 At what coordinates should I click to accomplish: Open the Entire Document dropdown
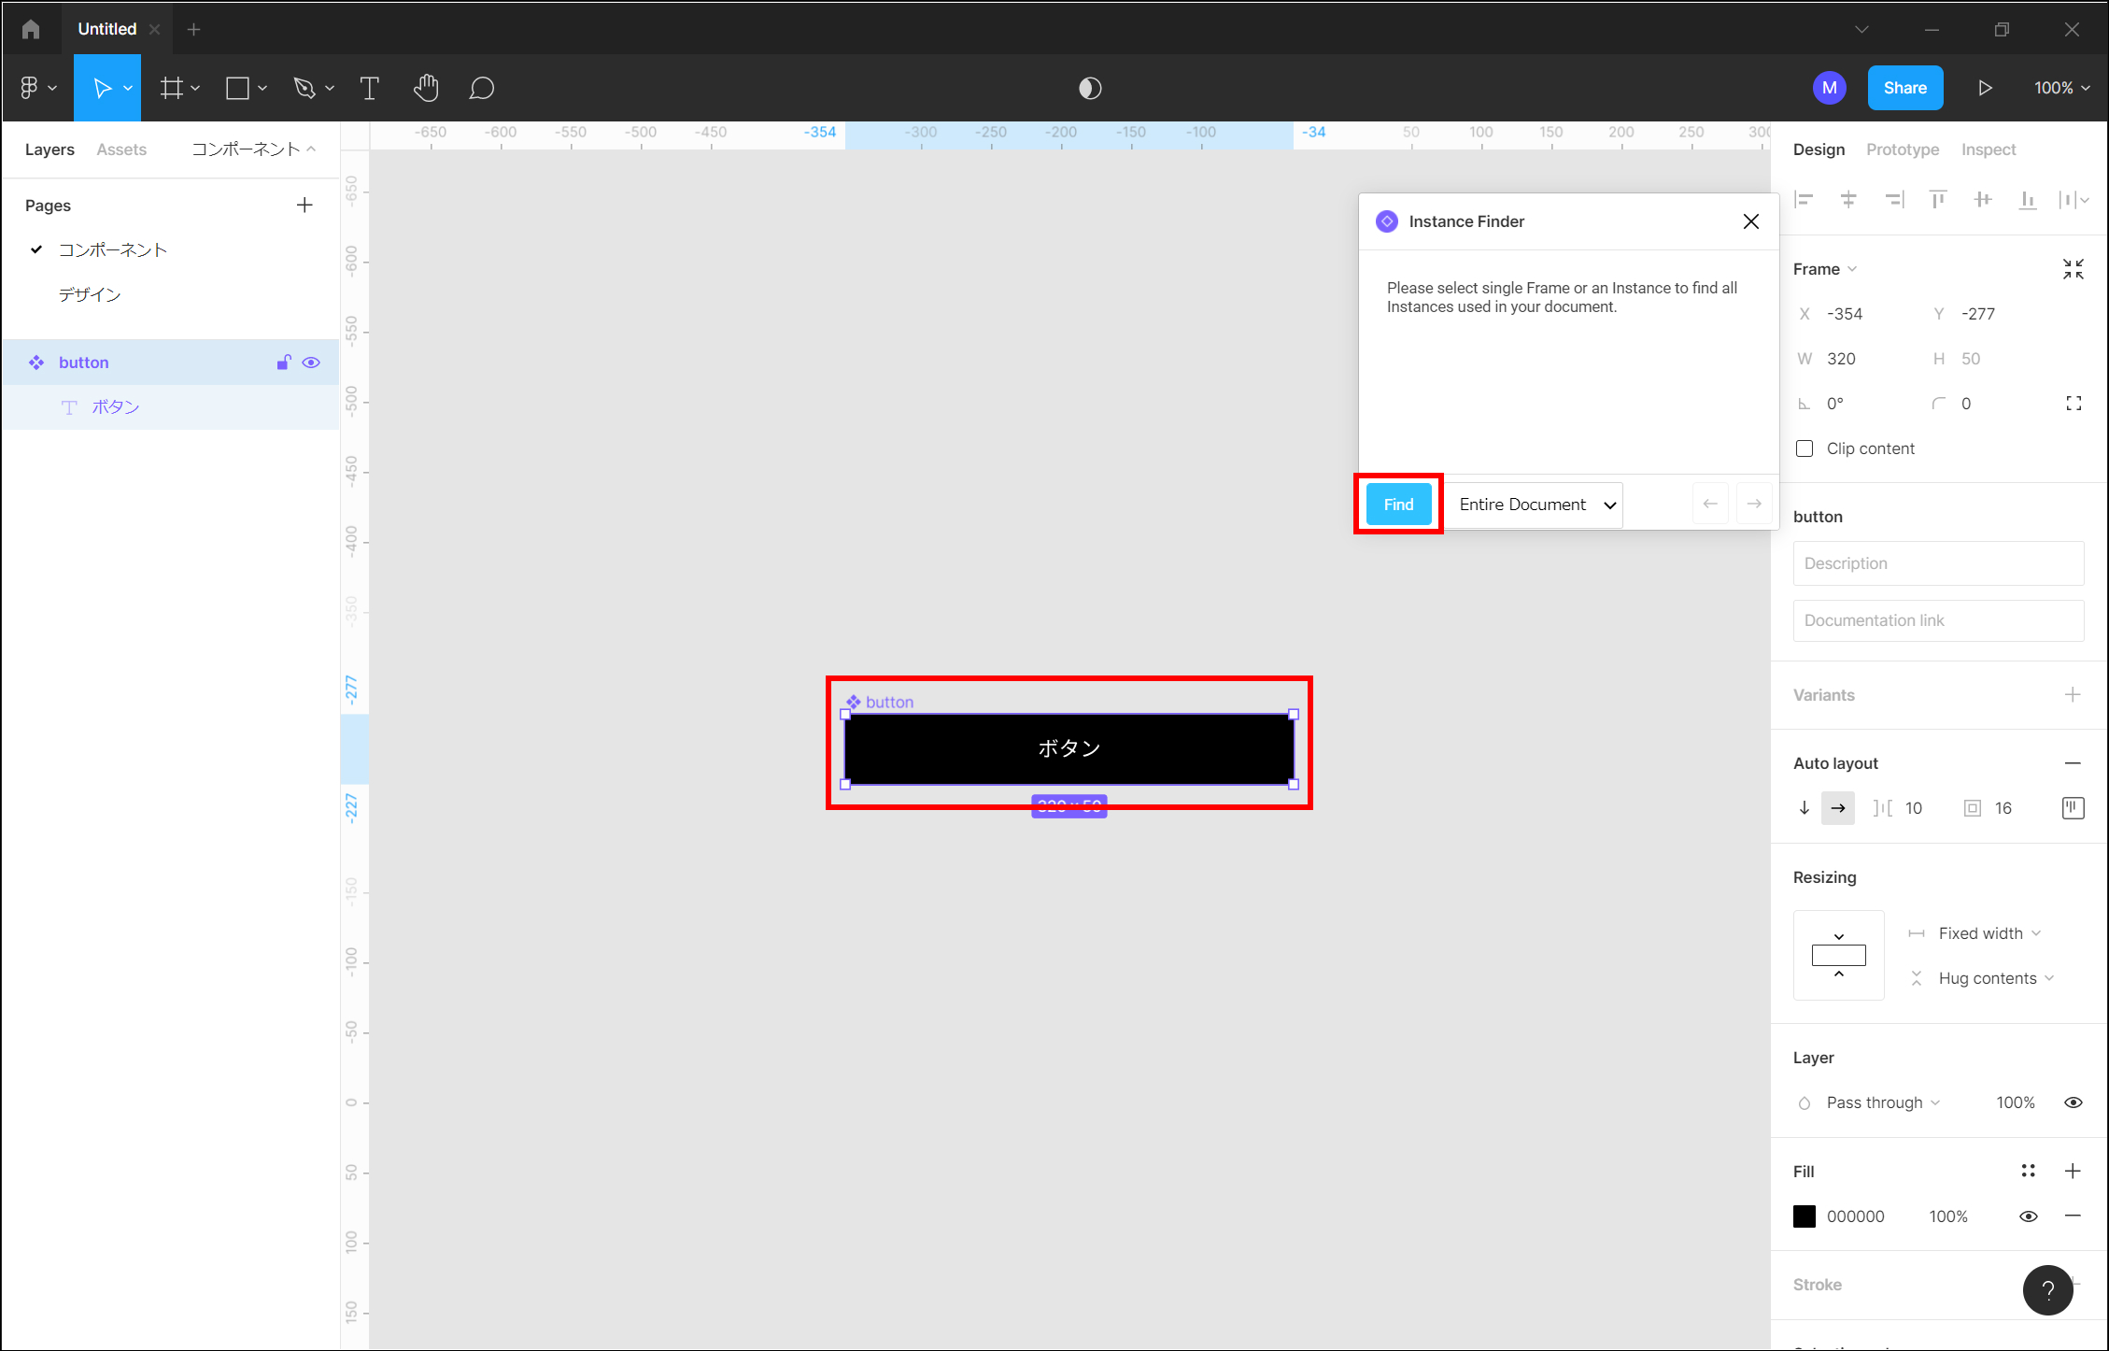[1536, 505]
